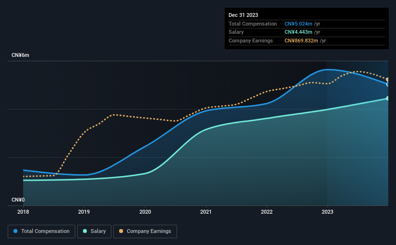Select the 2019 x-axis label
The height and width of the screenshot is (245, 396).
[x=84, y=212]
